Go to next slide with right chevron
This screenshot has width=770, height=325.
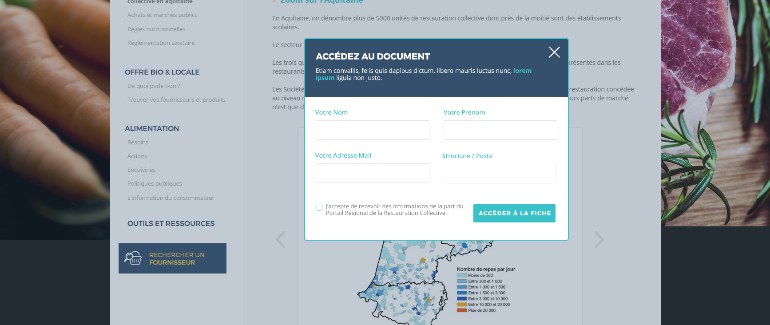pos(599,240)
